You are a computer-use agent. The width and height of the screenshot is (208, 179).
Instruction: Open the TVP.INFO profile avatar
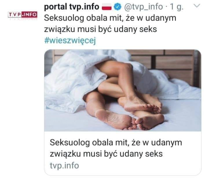point(23,15)
